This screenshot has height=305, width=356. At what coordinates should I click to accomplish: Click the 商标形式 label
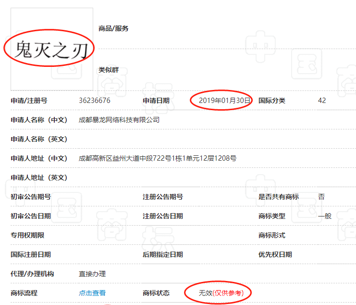(272, 235)
